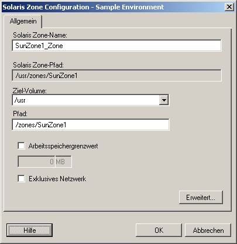Image resolution: width=237 pixels, height=244 pixels.
Task: Edit the Solaris Zone-Name field
Action: 116,46
